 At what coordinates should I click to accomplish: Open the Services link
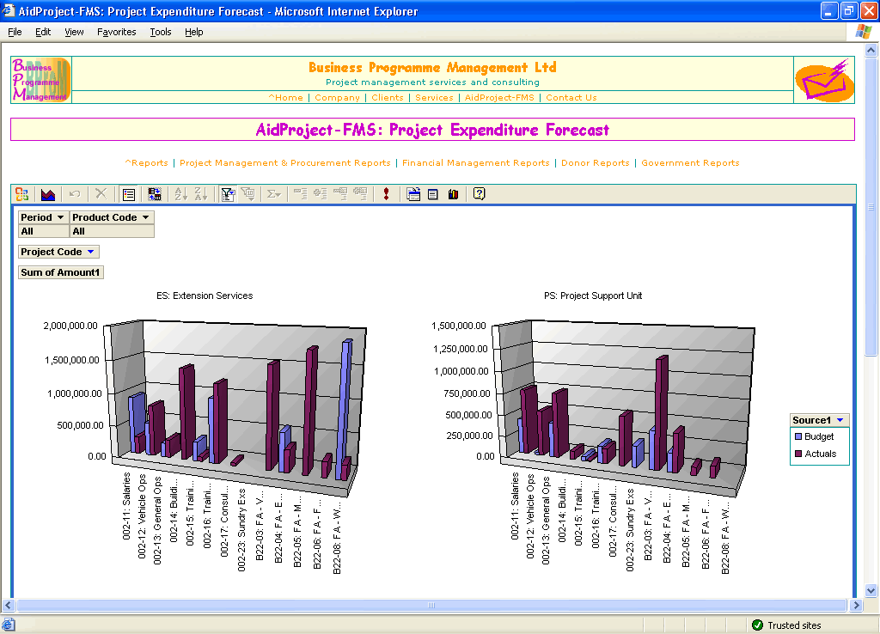[x=434, y=98]
